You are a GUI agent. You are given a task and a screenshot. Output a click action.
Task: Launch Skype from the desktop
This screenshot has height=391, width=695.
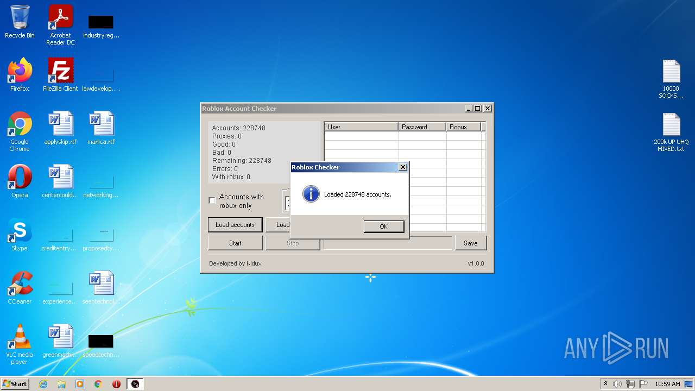20,235
